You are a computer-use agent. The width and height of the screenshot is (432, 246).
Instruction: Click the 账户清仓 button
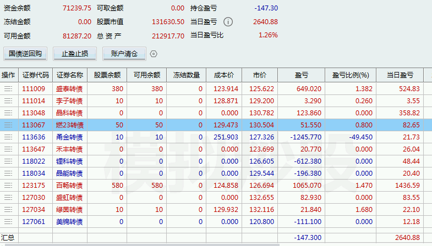click(124, 54)
